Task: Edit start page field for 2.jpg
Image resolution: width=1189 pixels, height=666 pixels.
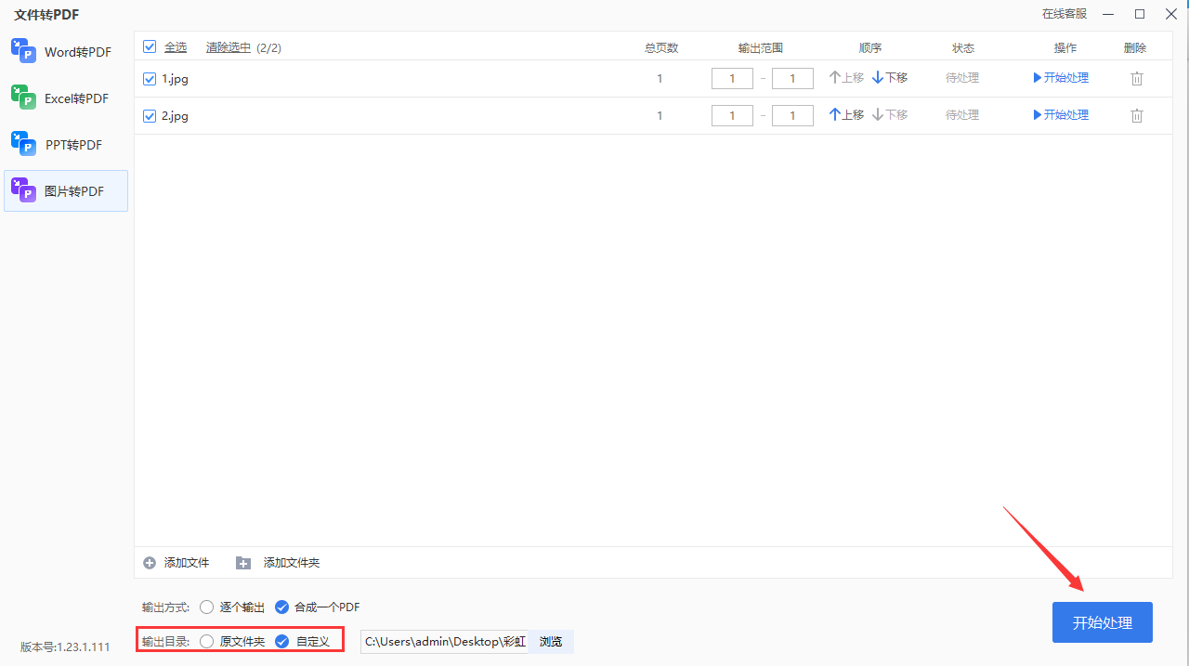Action: [732, 116]
